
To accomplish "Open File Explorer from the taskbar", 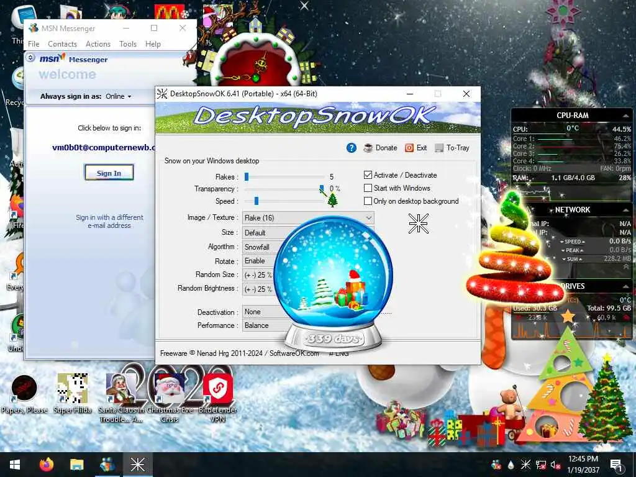I will tap(76, 465).
